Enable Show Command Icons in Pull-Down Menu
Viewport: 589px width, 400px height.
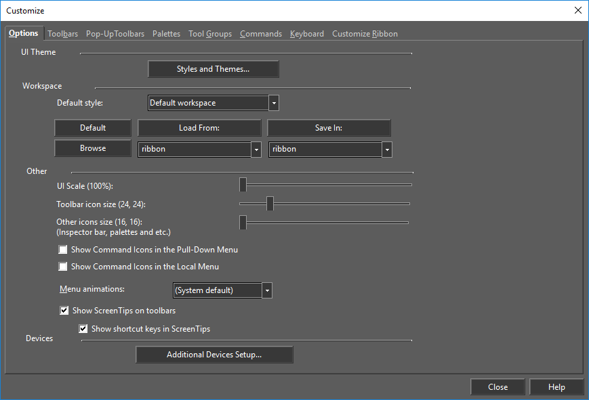click(x=64, y=250)
